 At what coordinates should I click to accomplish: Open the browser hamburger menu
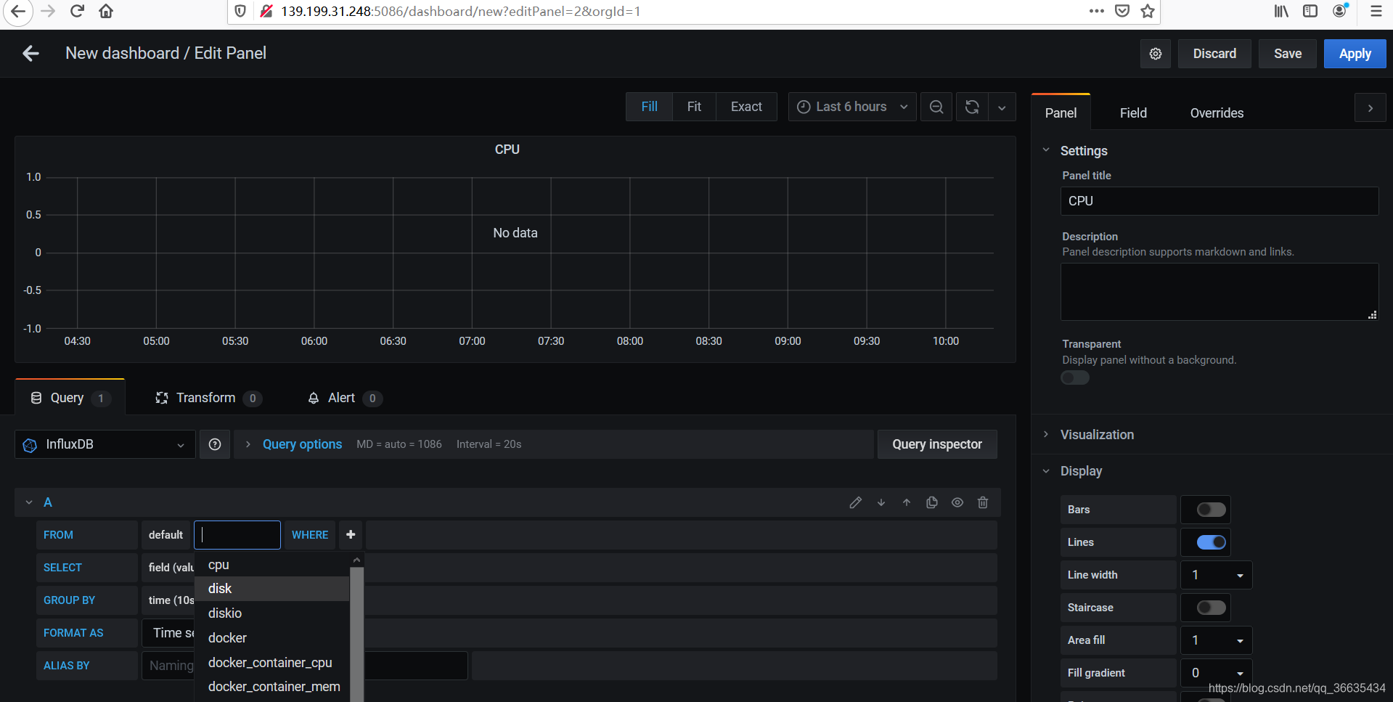coord(1376,12)
